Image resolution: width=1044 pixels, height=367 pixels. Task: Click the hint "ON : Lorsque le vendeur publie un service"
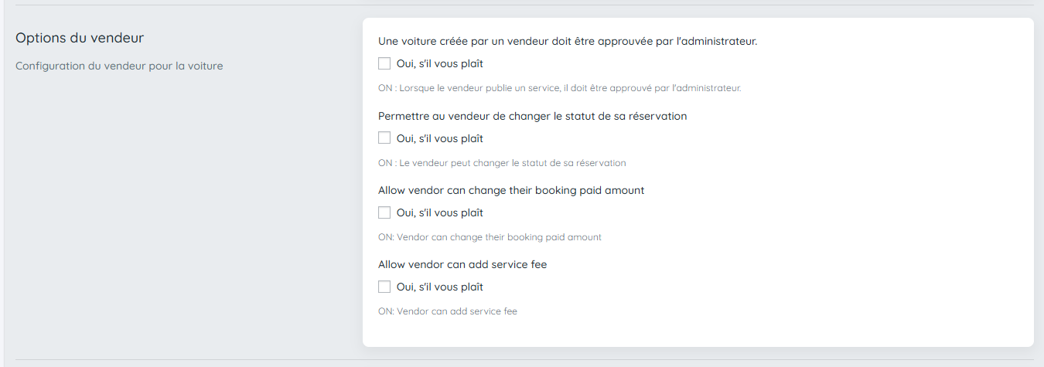[x=559, y=88]
